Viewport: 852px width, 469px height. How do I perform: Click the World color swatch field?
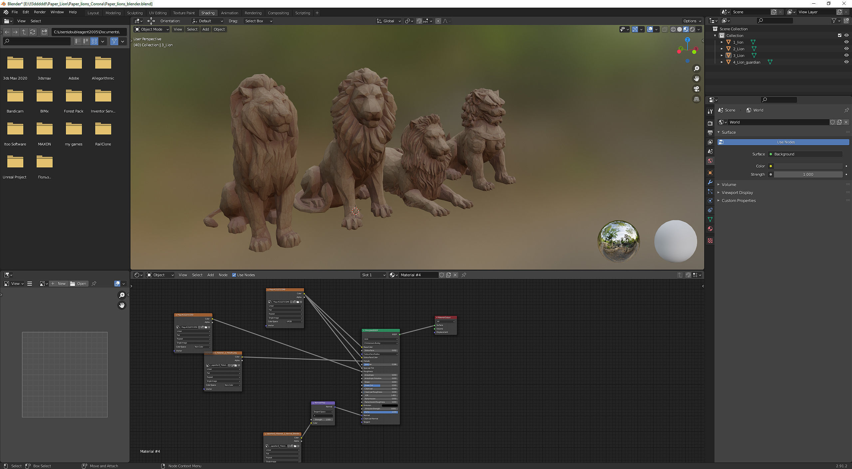pyautogui.click(x=808, y=166)
